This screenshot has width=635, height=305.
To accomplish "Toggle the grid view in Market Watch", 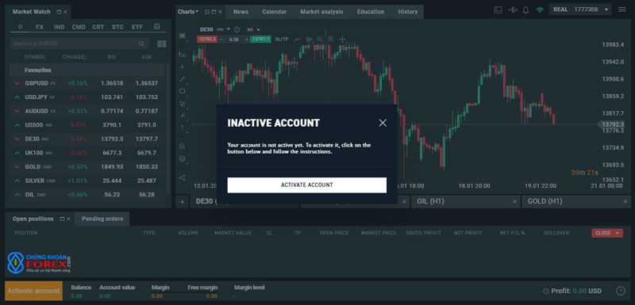I will click(x=162, y=44).
